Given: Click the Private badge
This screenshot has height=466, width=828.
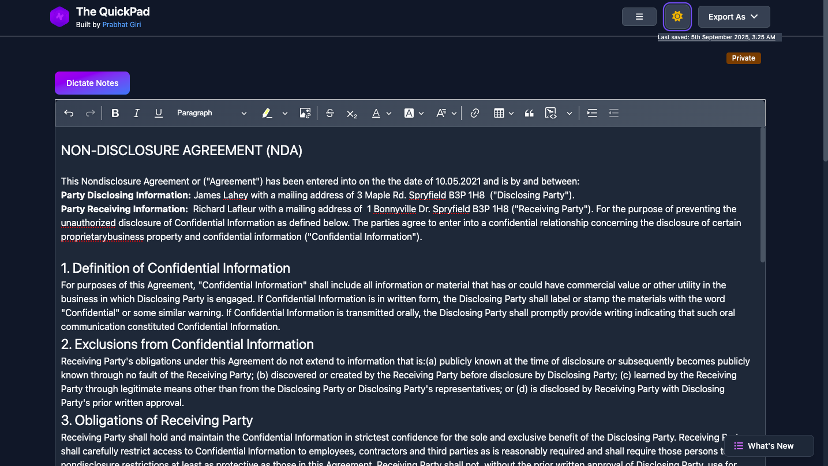Looking at the screenshot, I should tap(744, 58).
